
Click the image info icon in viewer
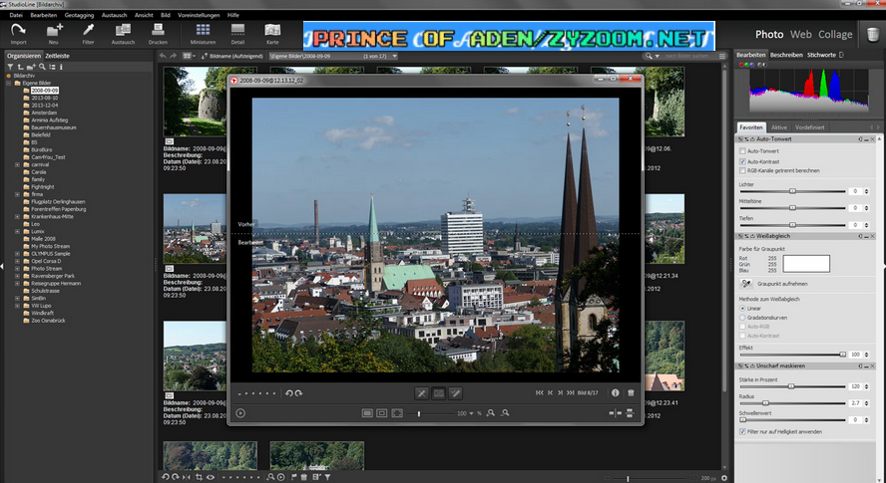[615, 392]
